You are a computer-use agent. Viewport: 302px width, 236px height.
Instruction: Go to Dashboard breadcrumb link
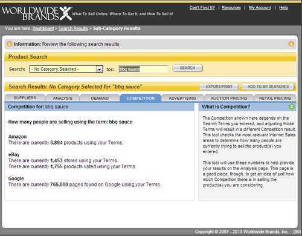pyautogui.click(x=43, y=28)
